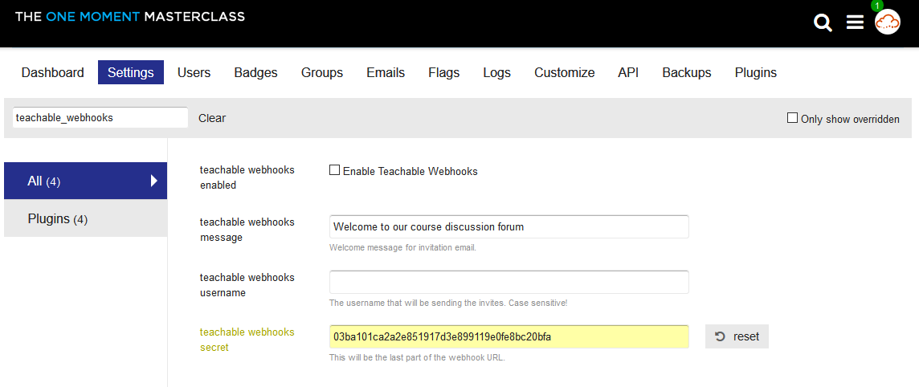Open the hamburger menu icon
The image size is (919, 387).
(855, 22)
